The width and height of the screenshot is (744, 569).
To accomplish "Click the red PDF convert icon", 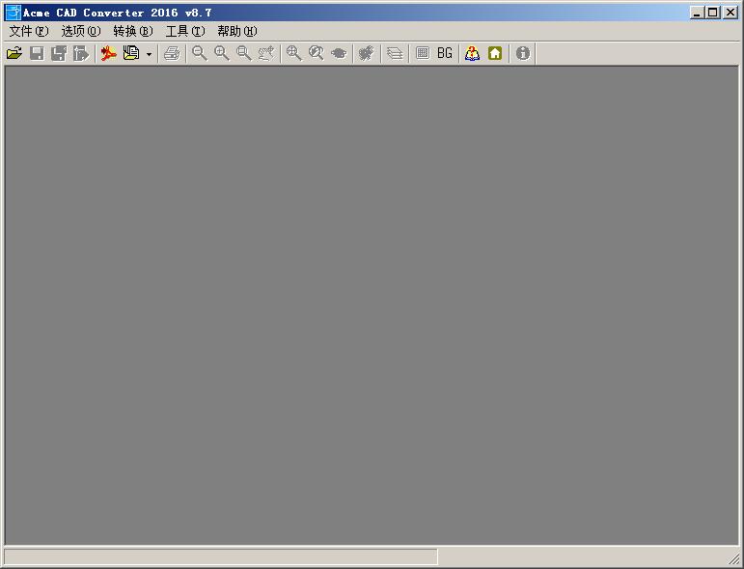I will pos(109,53).
